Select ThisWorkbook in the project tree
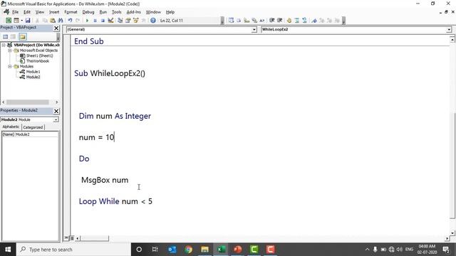Image resolution: width=456 pixels, height=256 pixels. [38, 61]
